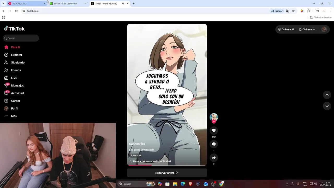Open Microsoft Store from taskbar
This screenshot has width=334, height=188.
point(168,184)
